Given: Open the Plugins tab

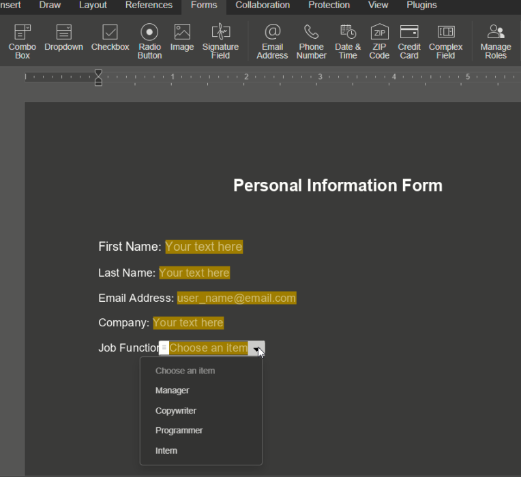Looking at the screenshot, I should tap(421, 5).
